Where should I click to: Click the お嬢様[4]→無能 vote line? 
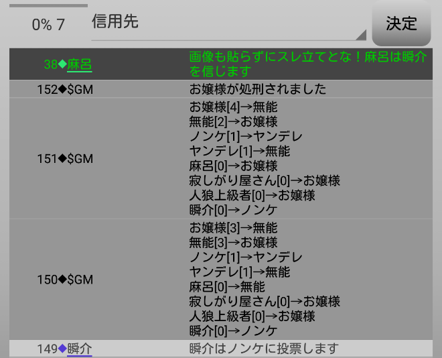(x=233, y=107)
